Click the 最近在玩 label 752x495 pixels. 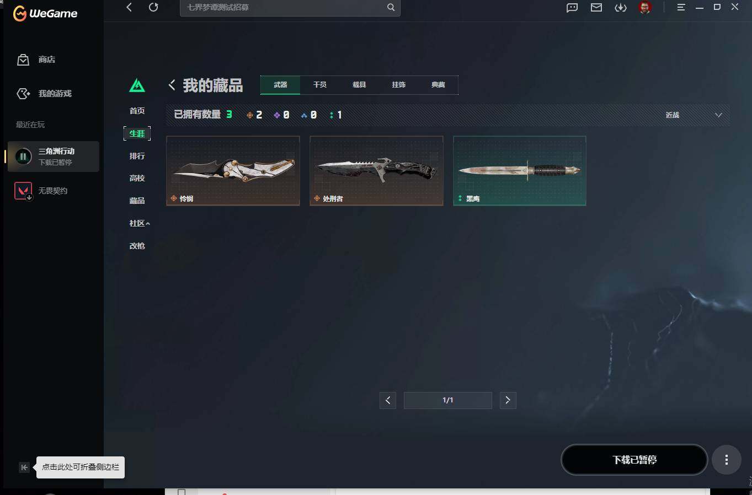30,125
